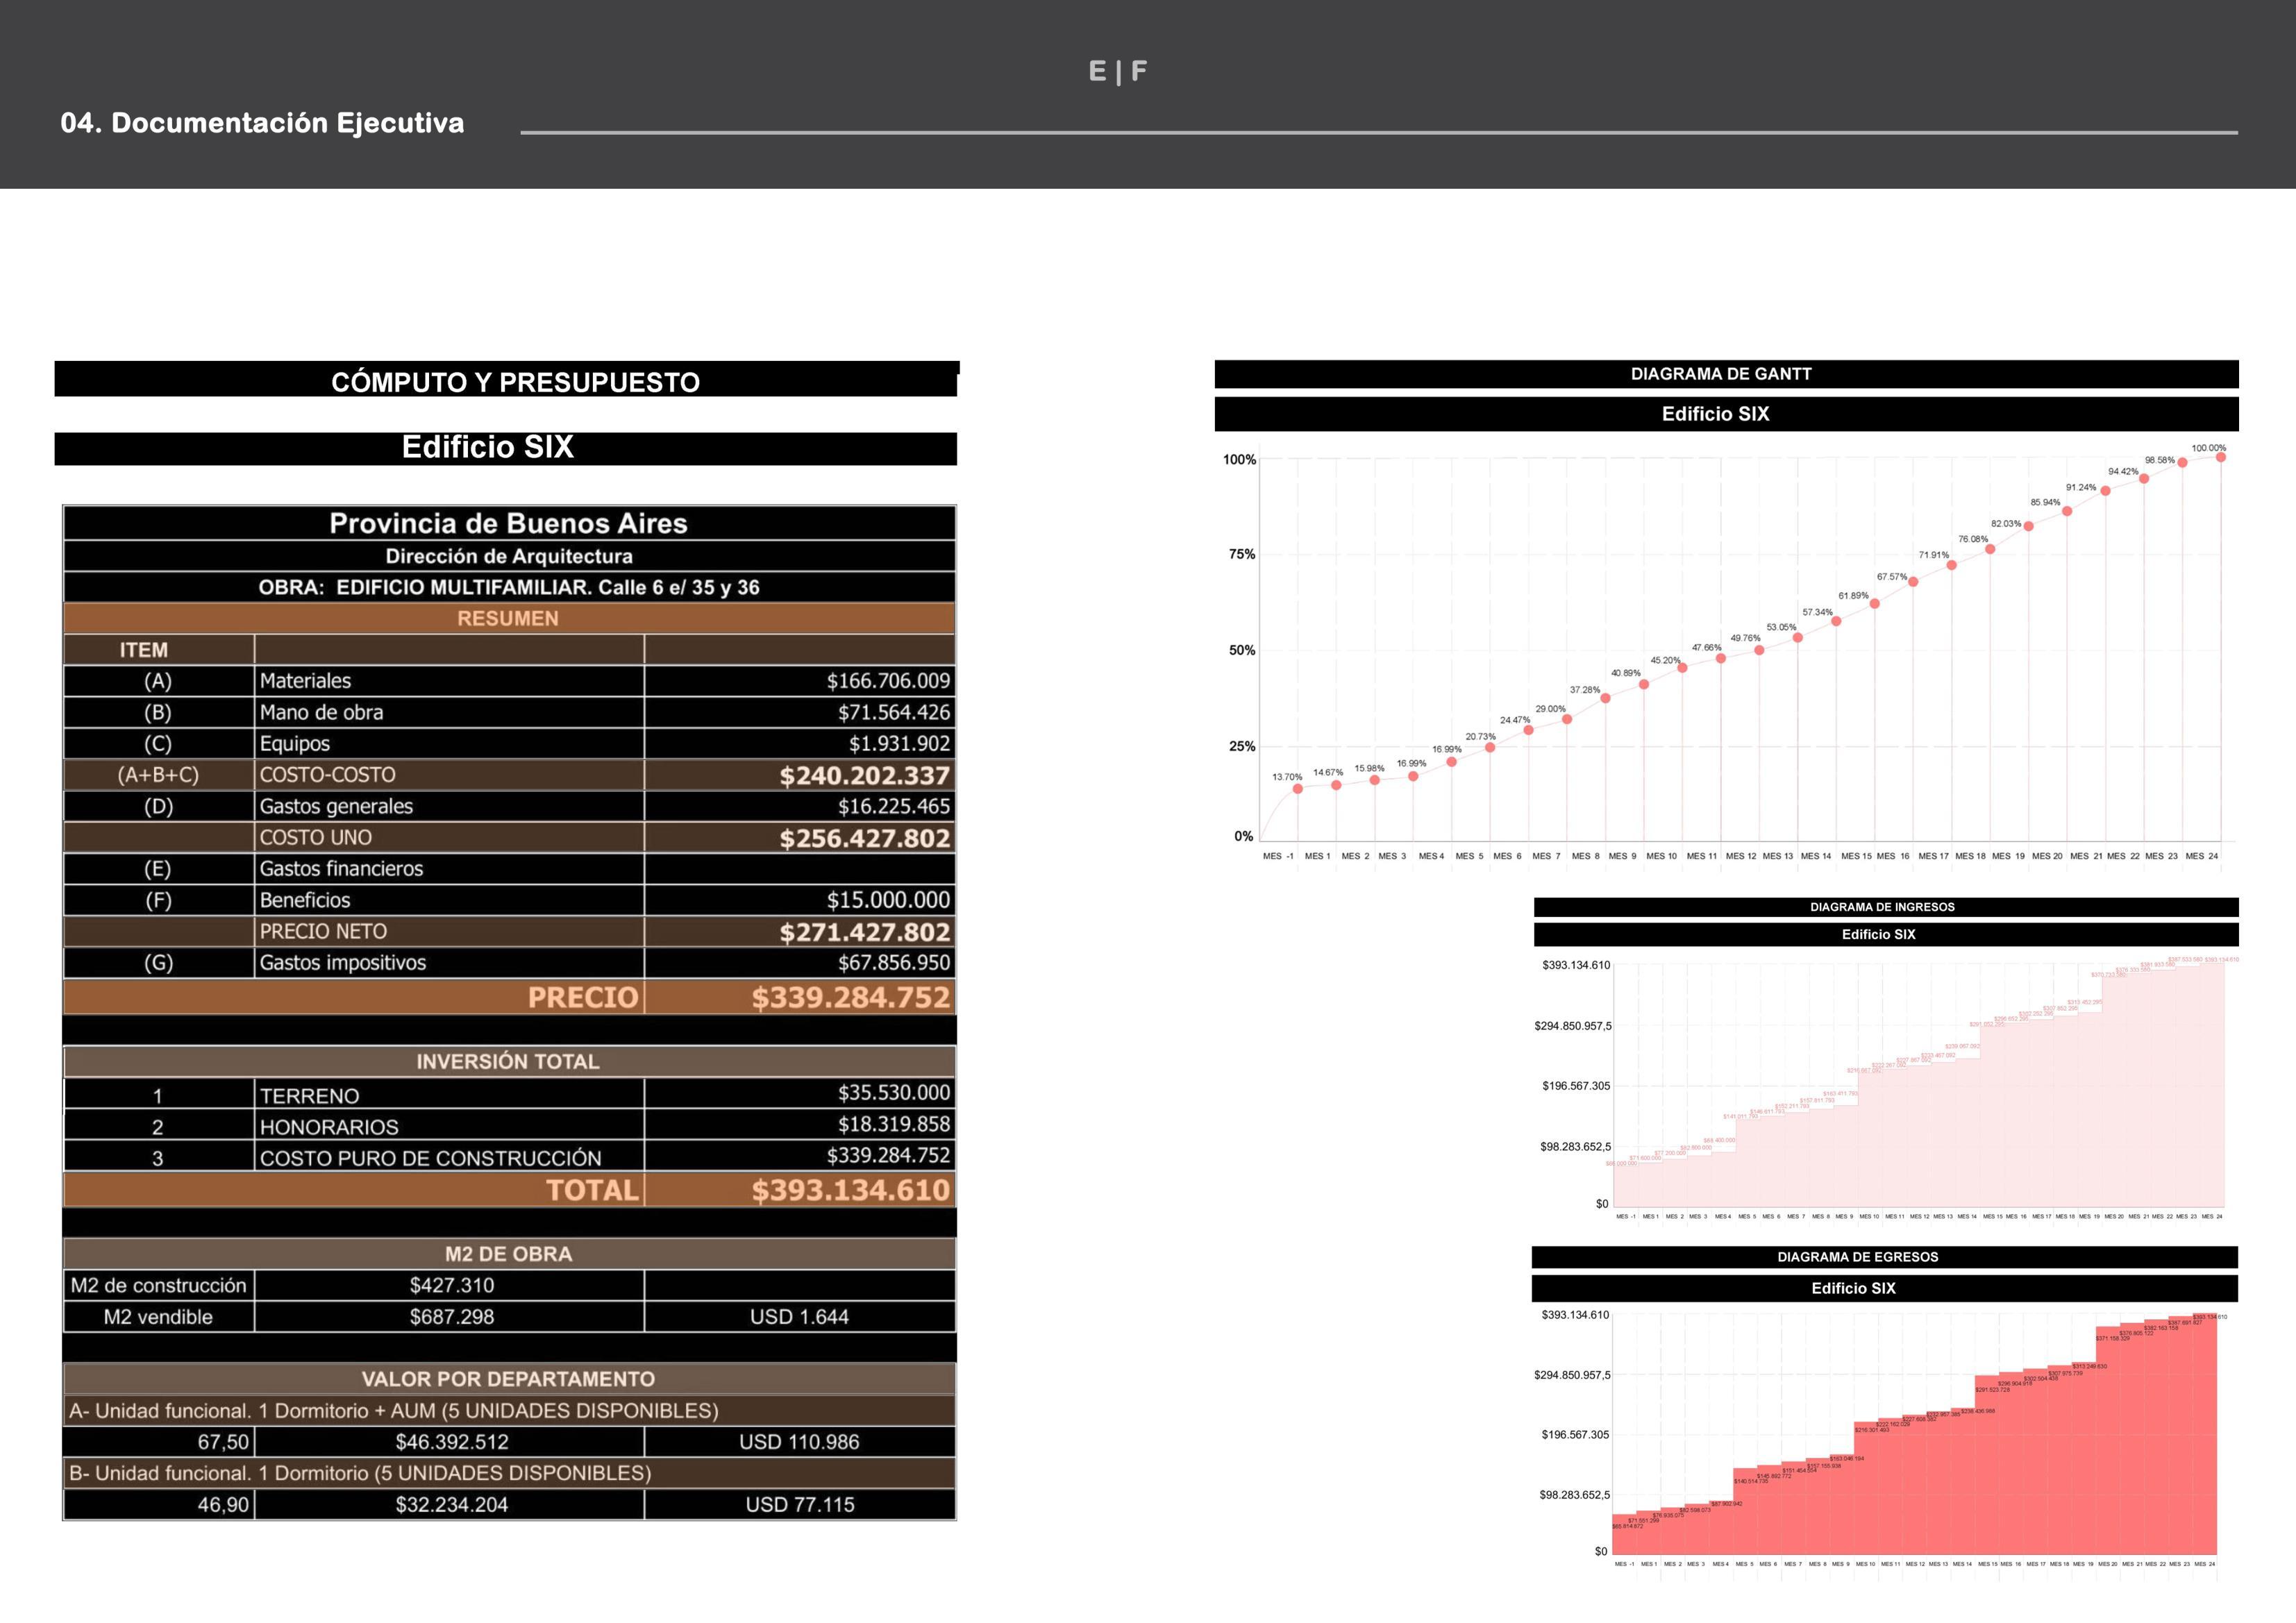
Task: Select the RESUMEN section header row
Action: [x=508, y=618]
